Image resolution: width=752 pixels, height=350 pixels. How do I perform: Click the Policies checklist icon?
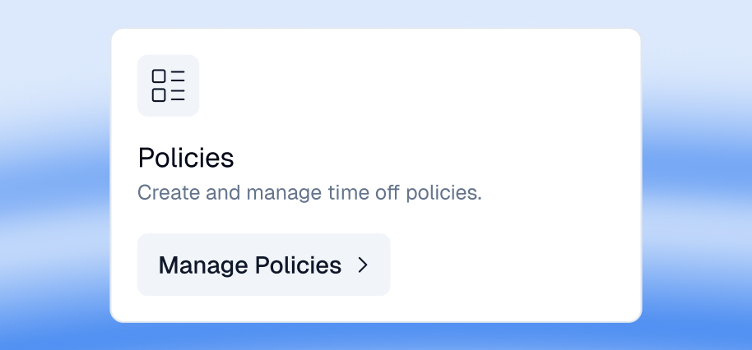pos(168,85)
